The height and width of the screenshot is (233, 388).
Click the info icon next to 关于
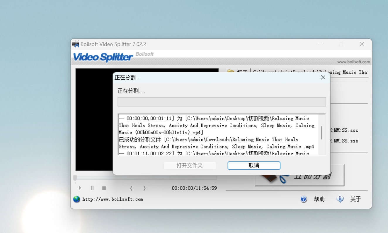point(340,199)
